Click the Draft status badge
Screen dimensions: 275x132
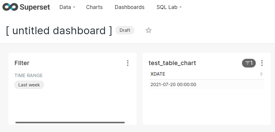point(125,30)
